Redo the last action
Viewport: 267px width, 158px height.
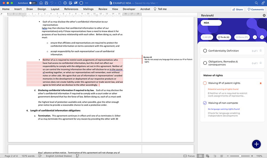(x=60, y=3)
